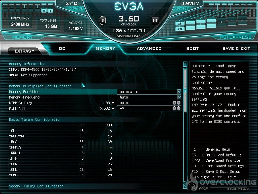Click the Memory Information section header
Image resolution: width=258 pixels, height=194 pixels.
pyautogui.click(x=27, y=64)
